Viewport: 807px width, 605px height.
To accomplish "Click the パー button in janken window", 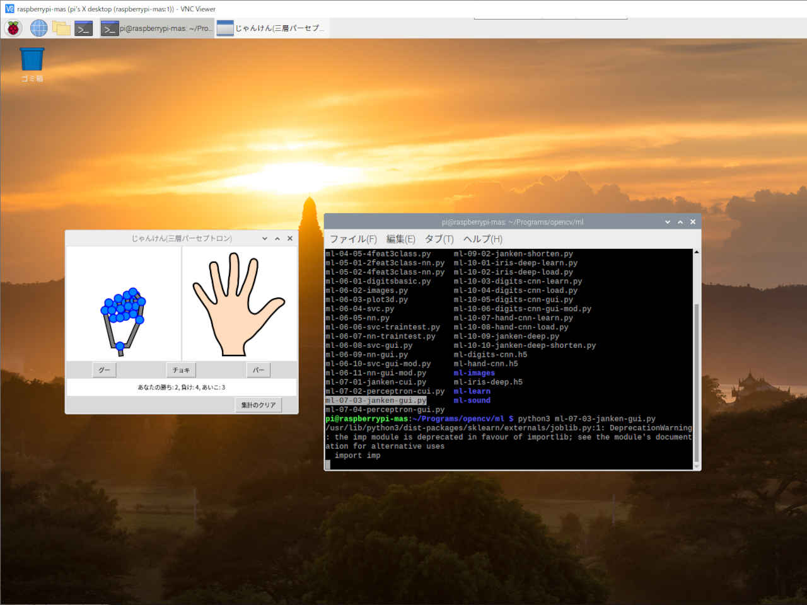I will point(258,370).
